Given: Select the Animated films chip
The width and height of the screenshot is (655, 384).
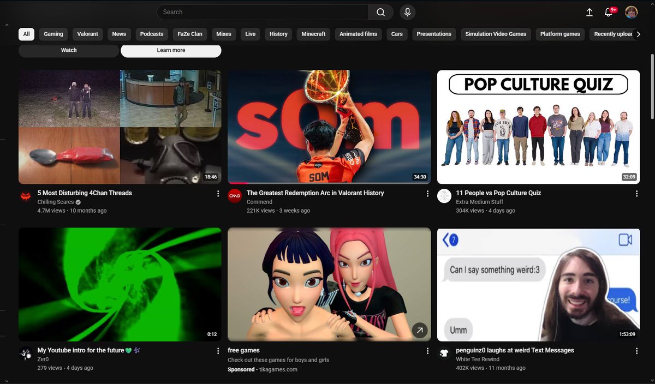Looking at the screenshot, I should click(358, 34).
